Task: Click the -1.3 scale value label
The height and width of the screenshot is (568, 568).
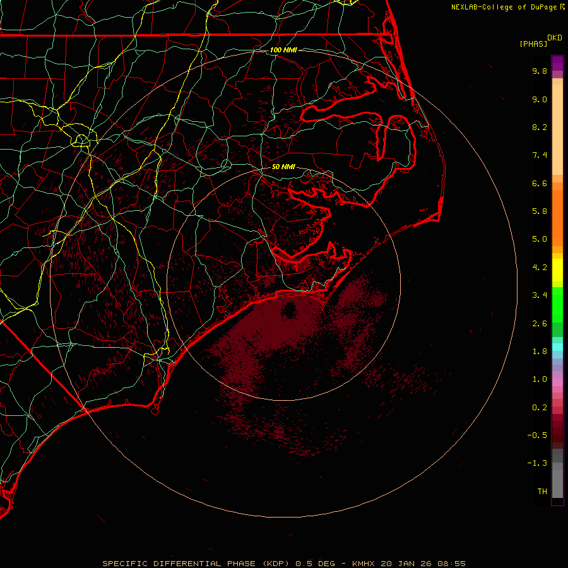Action: (x=537, y=463)
